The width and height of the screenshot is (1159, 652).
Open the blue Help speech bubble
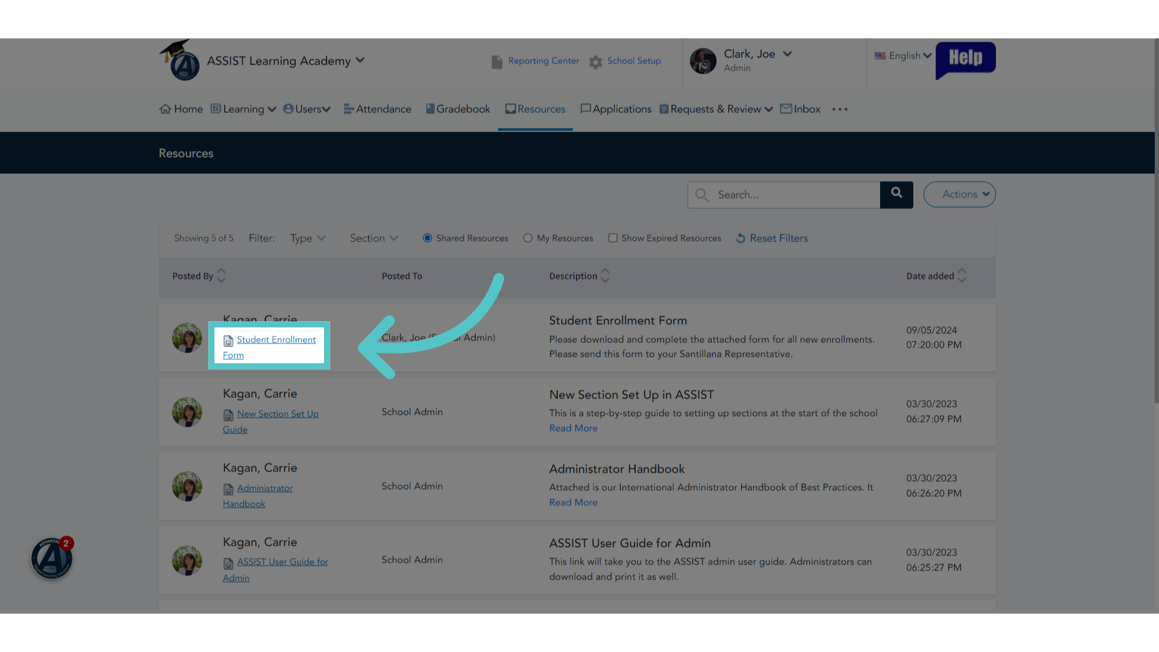tap(965, 60)
